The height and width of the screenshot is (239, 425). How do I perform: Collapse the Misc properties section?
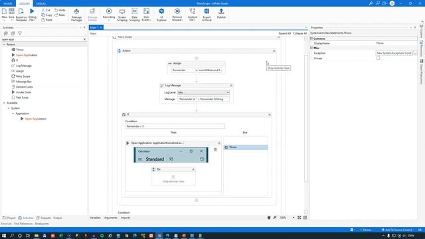click(x=311, y=48)
